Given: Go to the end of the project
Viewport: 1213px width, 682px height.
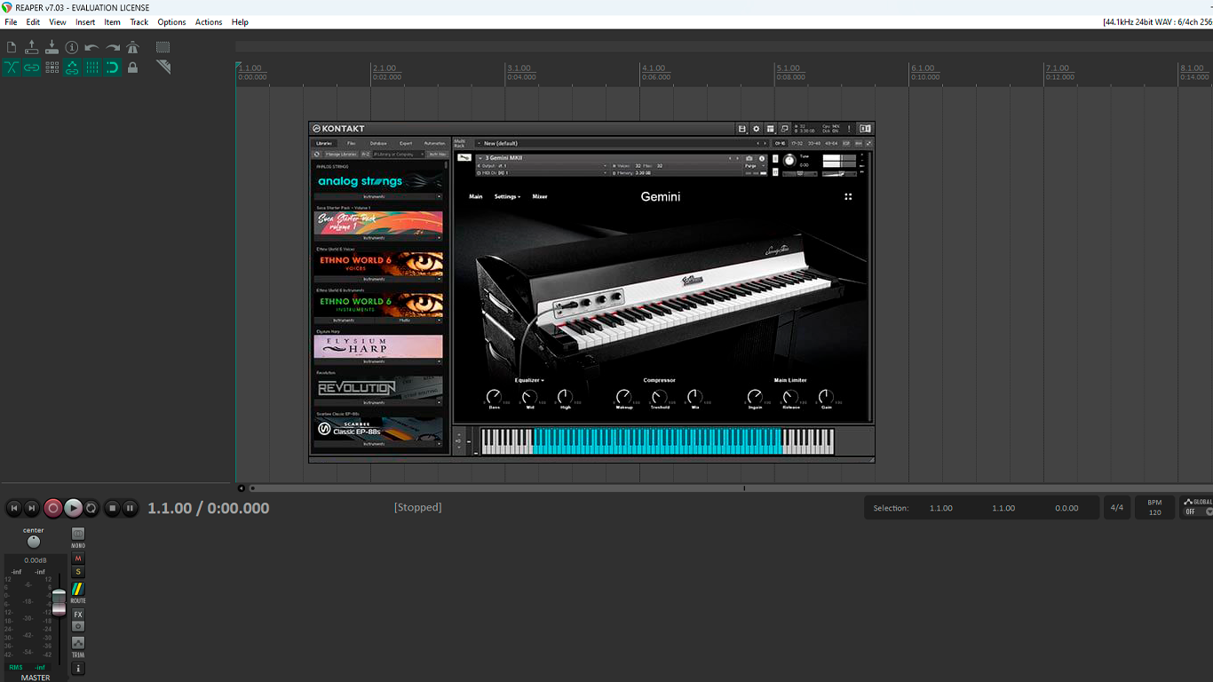Looking at the screenshot, I should coord(32,508).
